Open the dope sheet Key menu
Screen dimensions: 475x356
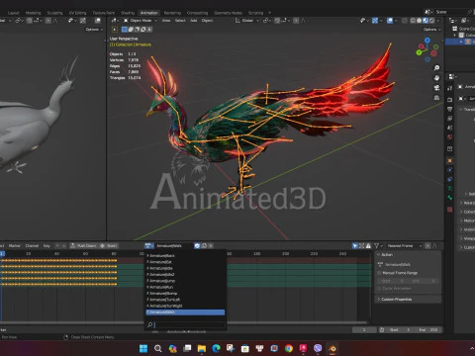pos(47,246)
